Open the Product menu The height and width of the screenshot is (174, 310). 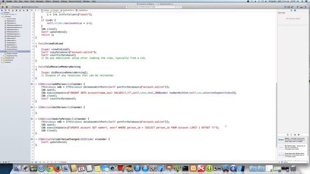point(56,1)
